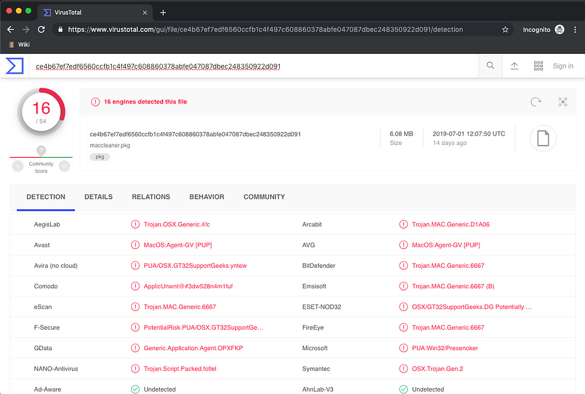Screen dimensions: 585x394
Task: Click the Sign in link
Action: (563, 66)
